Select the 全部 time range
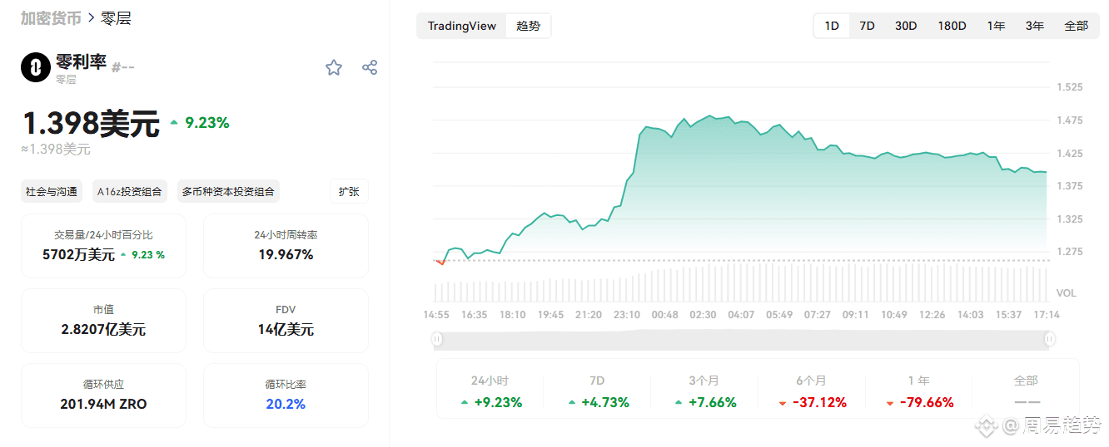 click(x=1076, y=26)
